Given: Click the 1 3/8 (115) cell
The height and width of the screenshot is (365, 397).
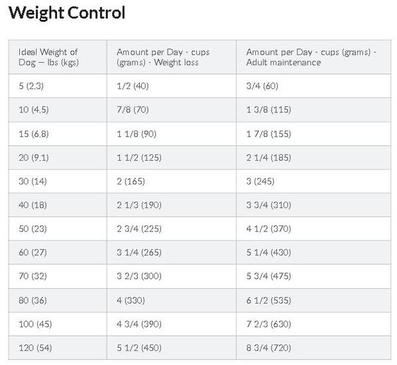Looking at the screenshot, I should [313, 110].
